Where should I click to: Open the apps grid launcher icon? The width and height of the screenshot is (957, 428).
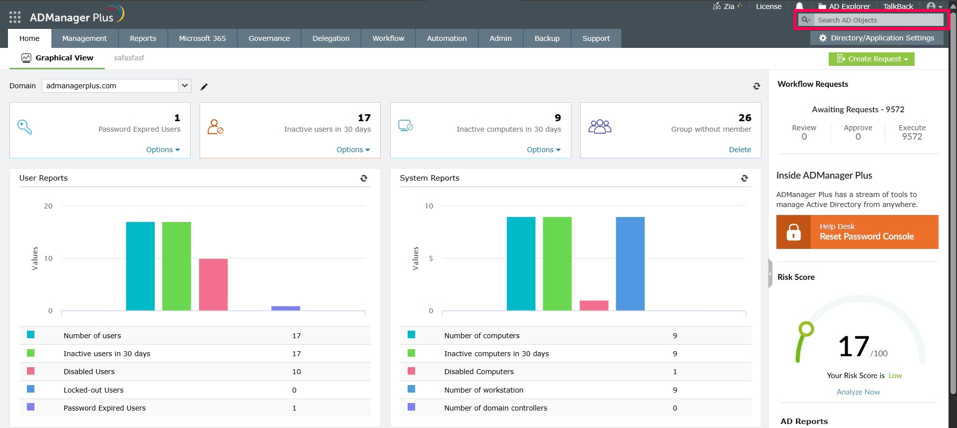(15, 17)
